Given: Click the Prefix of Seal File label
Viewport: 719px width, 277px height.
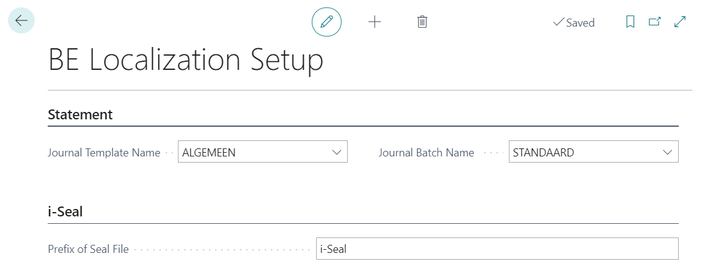Looking at the screenshot, I should pyautogui.click(x=88, y=249).
